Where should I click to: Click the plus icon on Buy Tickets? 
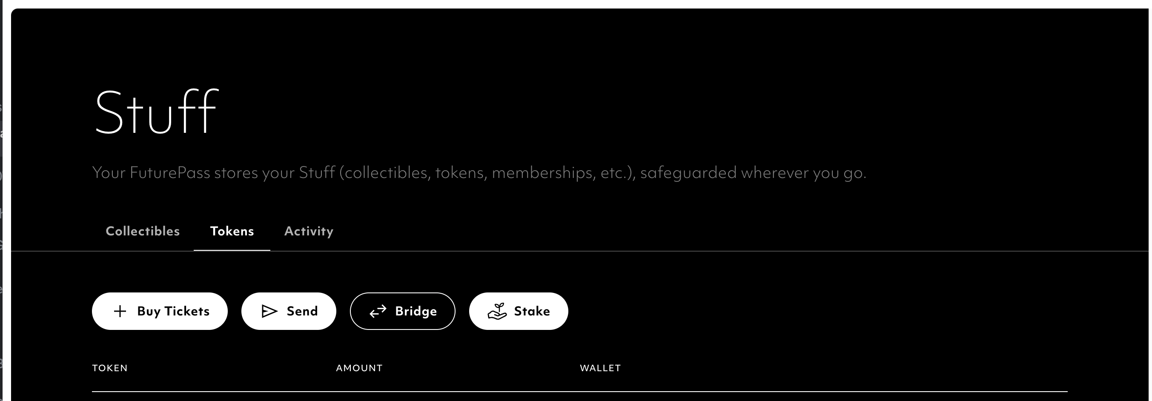coord(120,311)
